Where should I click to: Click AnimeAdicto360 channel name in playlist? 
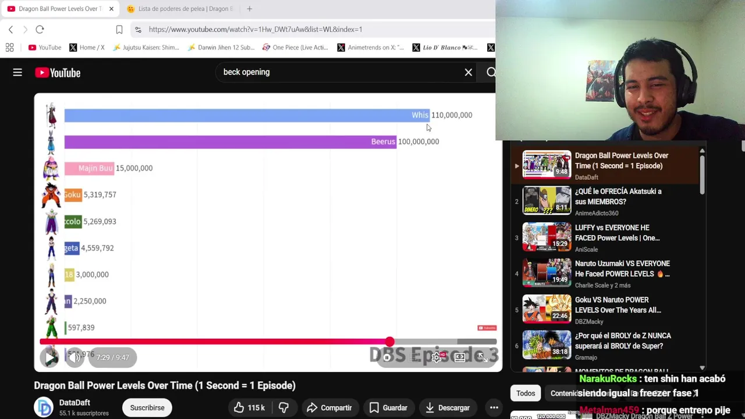tap(597, 213)
